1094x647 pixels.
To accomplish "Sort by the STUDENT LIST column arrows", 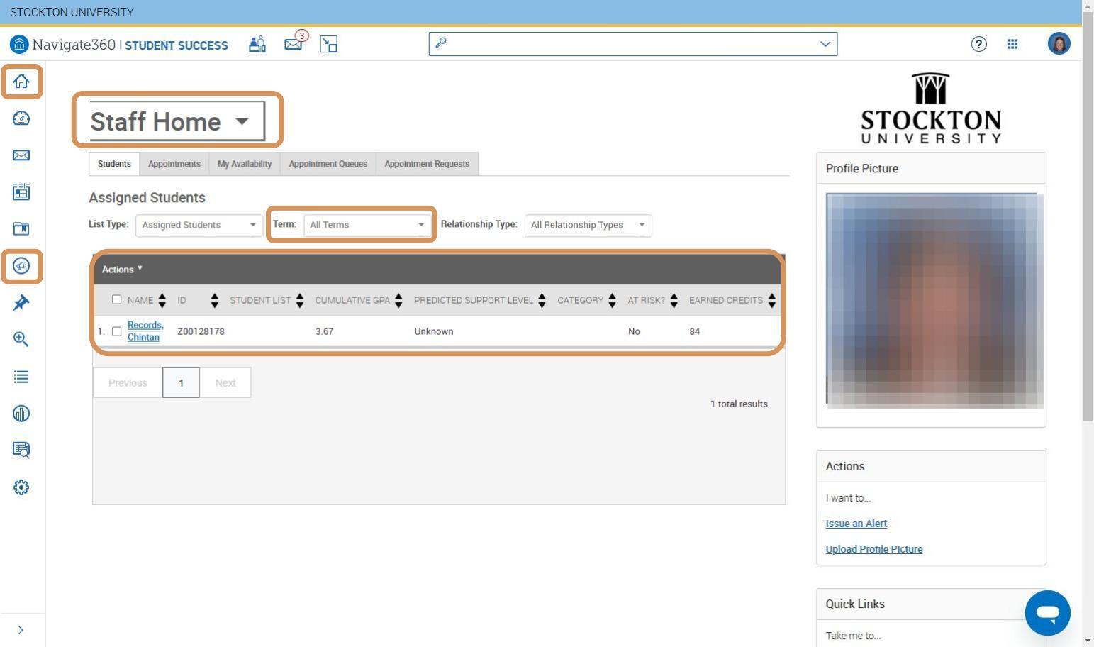I will tap(300, 301).
